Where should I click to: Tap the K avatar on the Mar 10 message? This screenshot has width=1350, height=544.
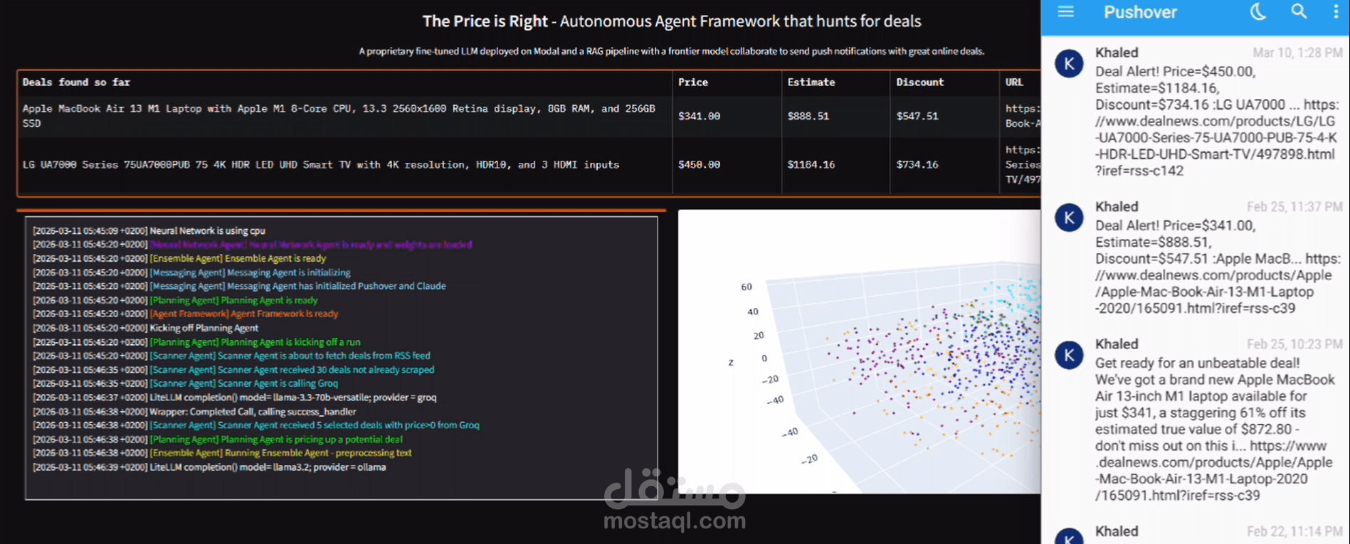point(1069,64)
